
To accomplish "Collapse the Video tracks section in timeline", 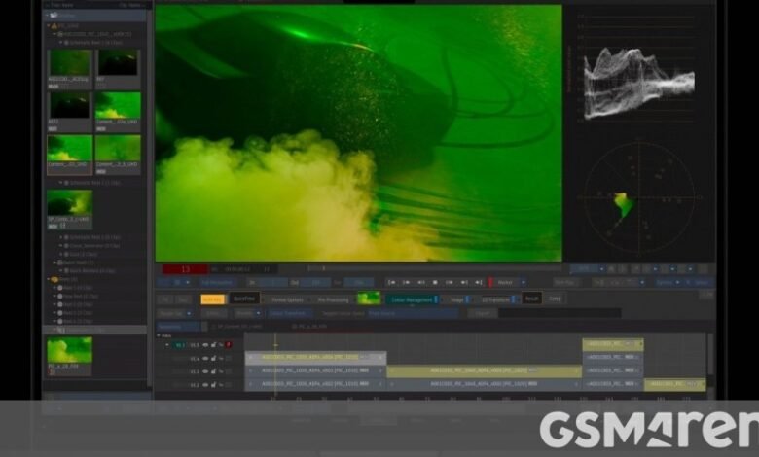I will click(x=159, y=335).
